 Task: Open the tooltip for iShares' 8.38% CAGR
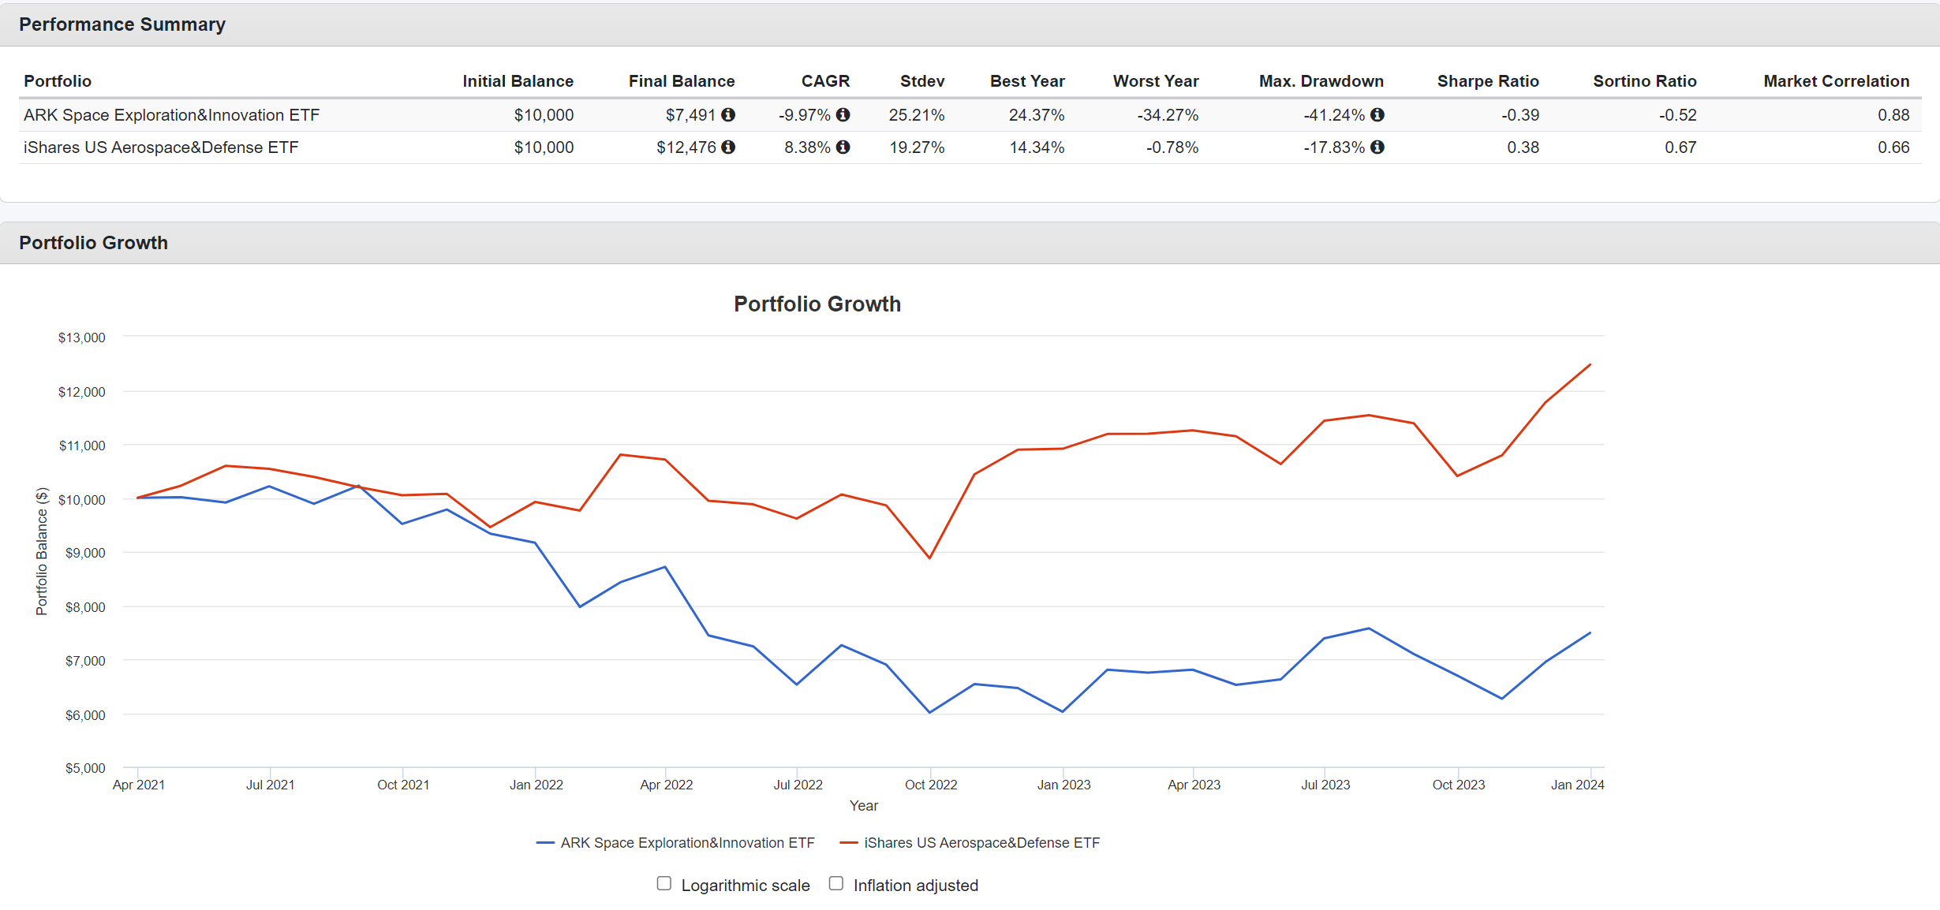point(843,147)
